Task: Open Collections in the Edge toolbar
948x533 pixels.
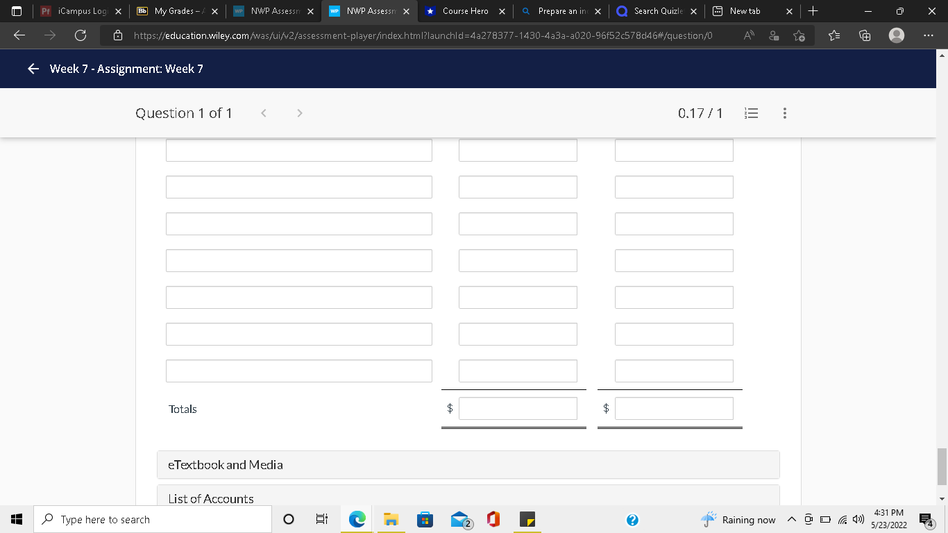Action: click(865, 35)
